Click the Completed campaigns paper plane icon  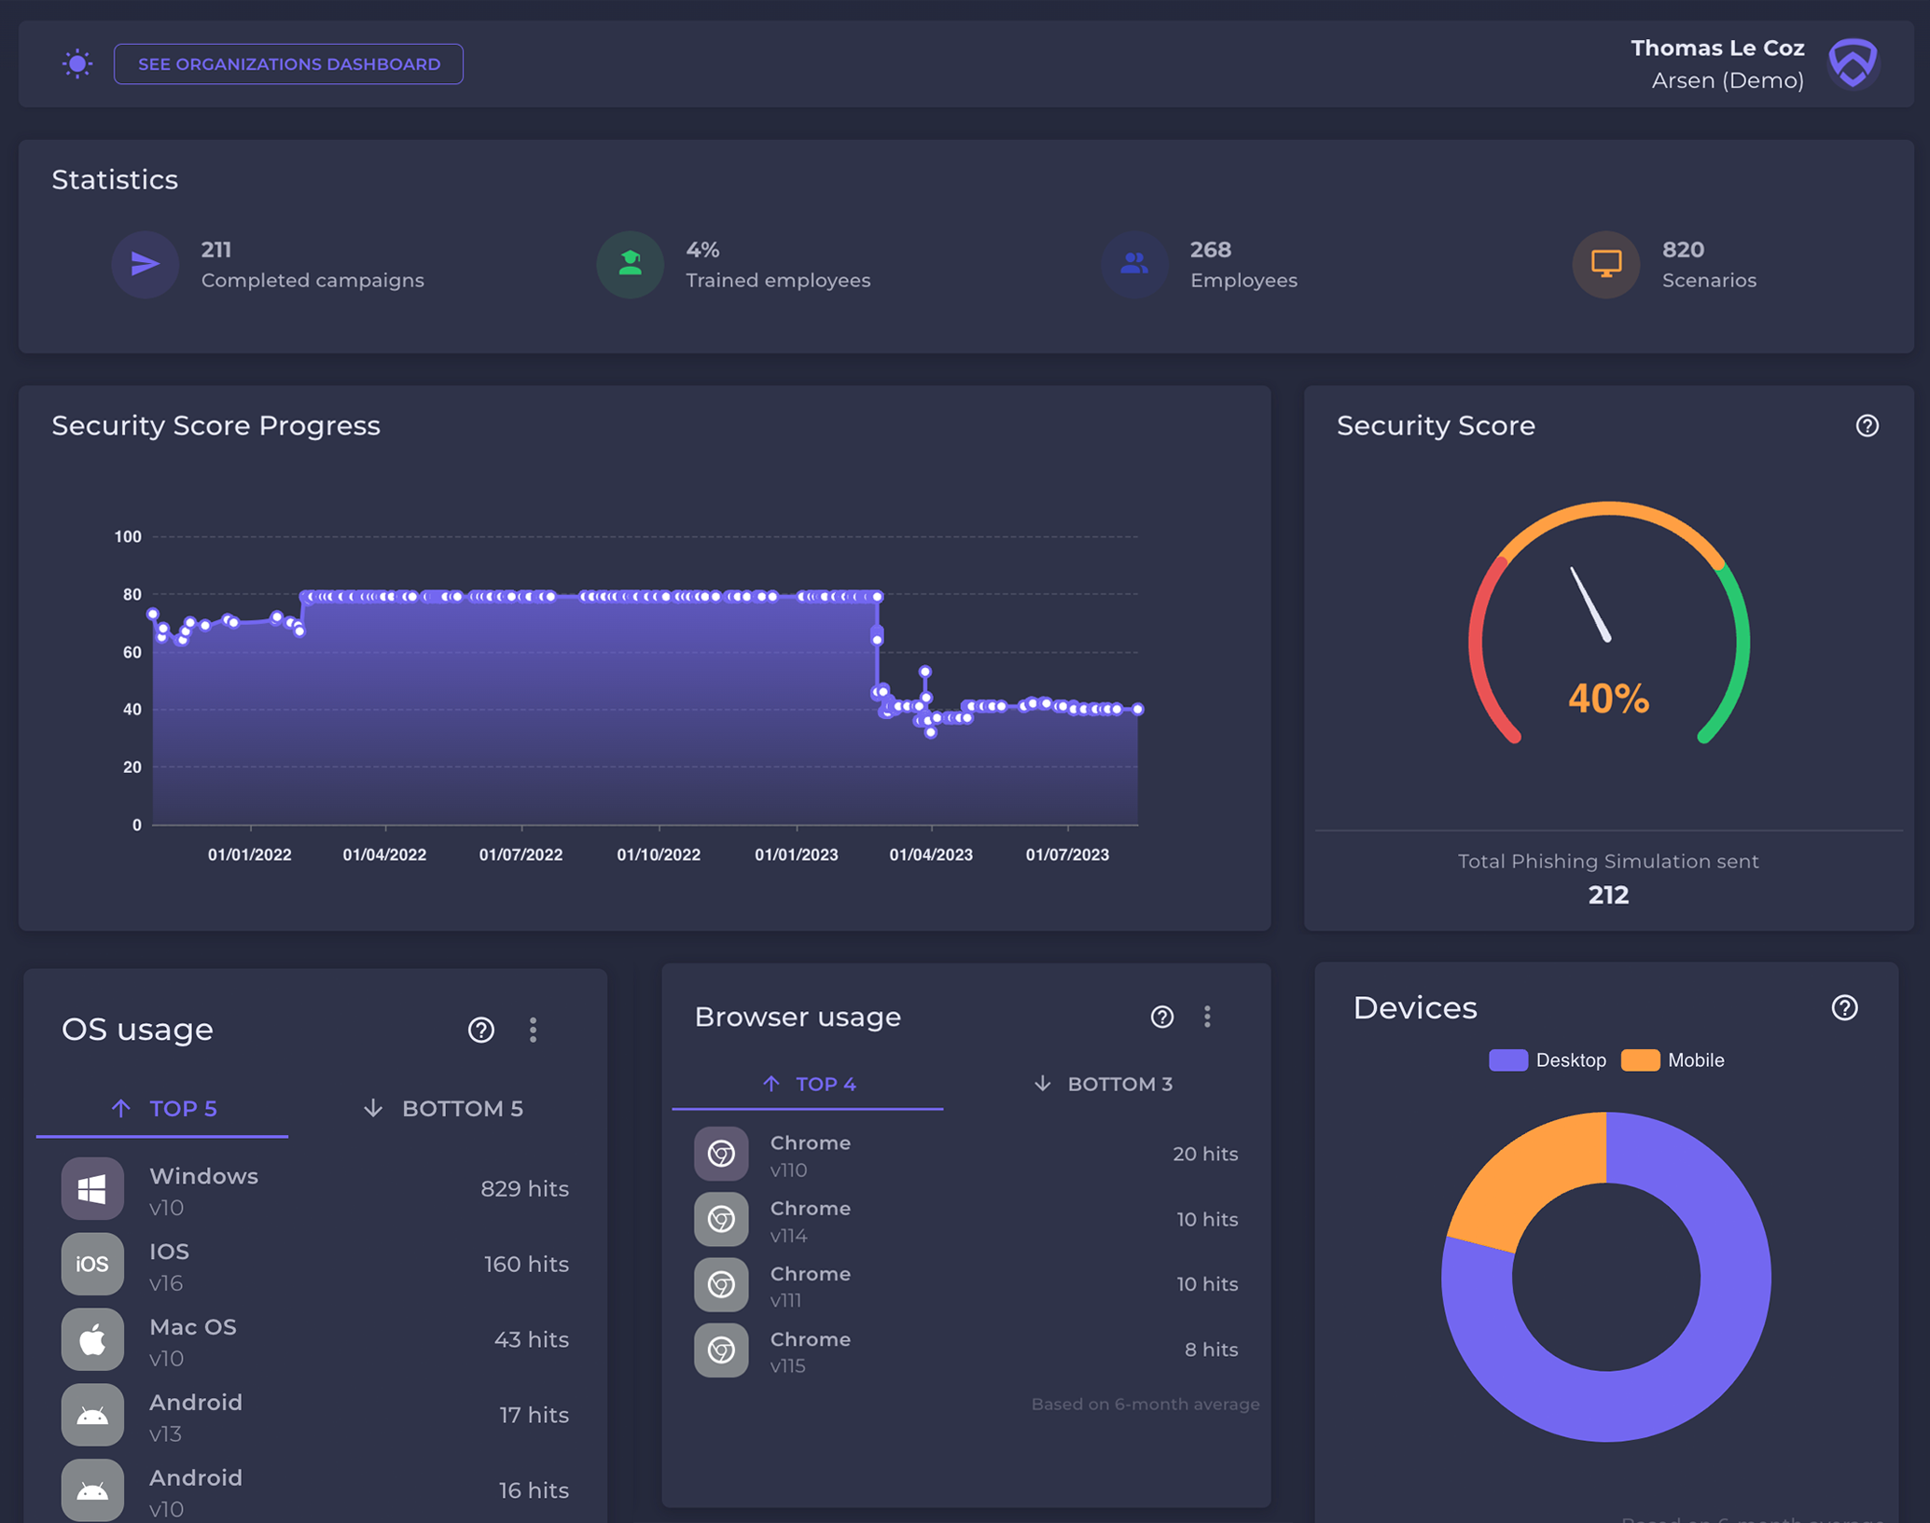click(x=145, y=265)
